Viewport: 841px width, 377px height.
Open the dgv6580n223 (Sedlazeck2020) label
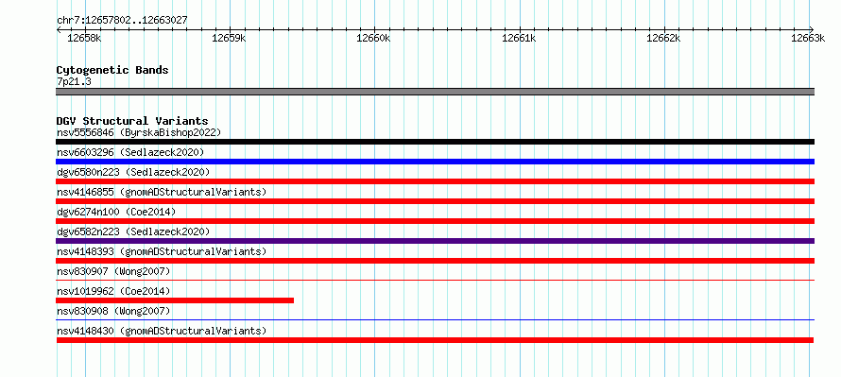point(133,172)
